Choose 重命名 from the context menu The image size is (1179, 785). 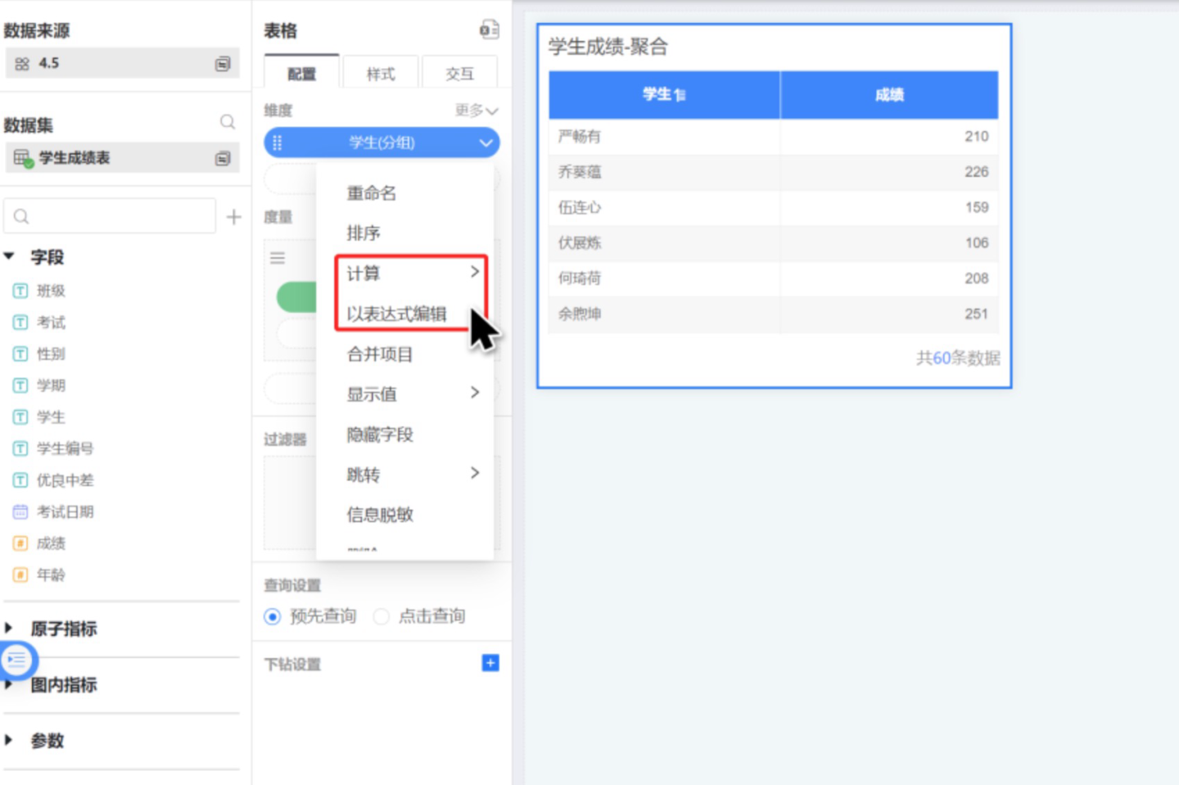point(371,193)
